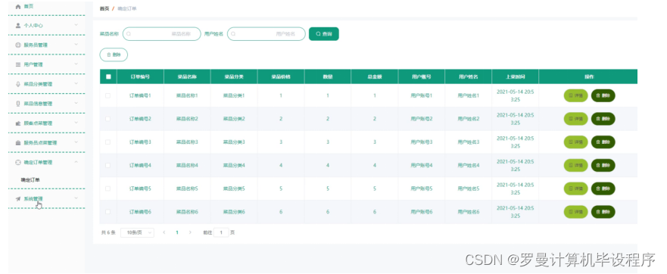Image resolution: width=667 pixels, height=274 pixels.
Task: Expand 服务员管理 using its chevron arrow
Action: tap(76, 44)
